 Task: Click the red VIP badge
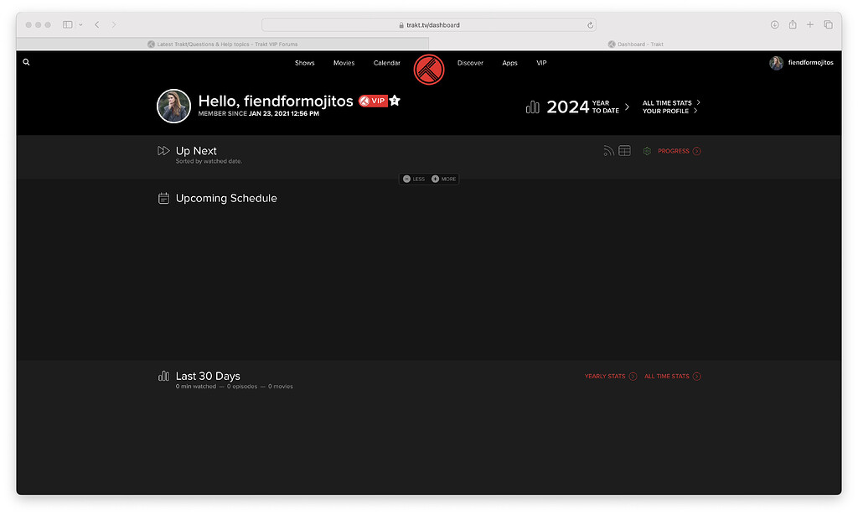373,100
